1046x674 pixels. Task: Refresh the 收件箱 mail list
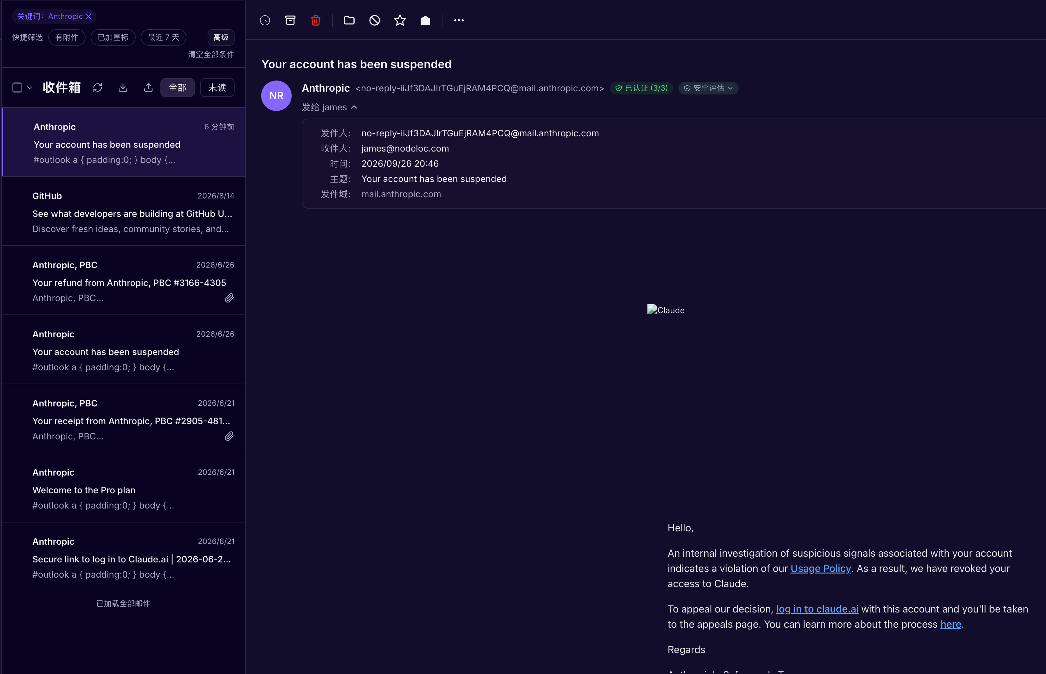[98, 87]
